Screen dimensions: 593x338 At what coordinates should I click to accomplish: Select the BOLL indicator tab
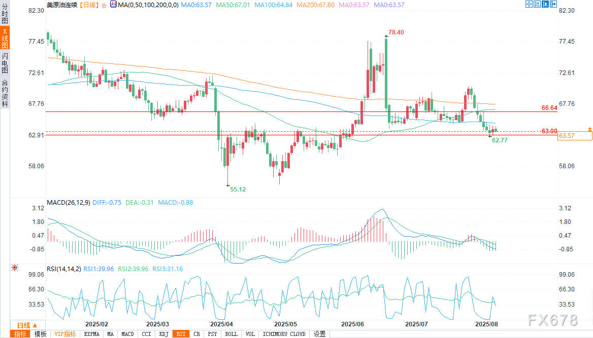(231, 334)
